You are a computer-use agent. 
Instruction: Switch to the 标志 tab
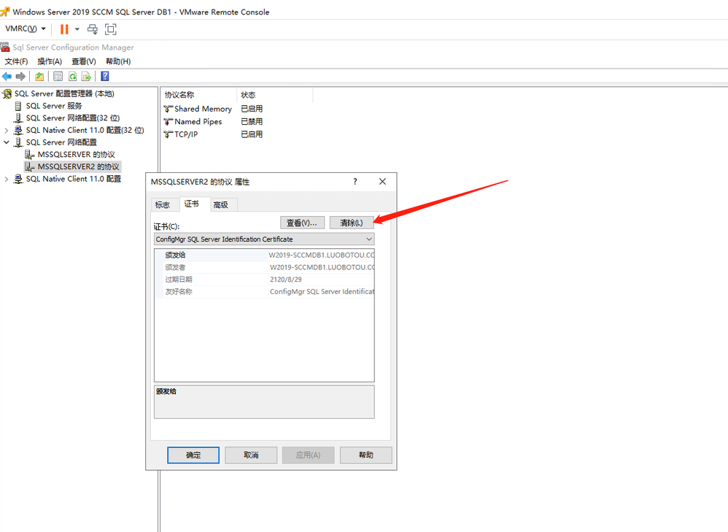coord(163,205)
